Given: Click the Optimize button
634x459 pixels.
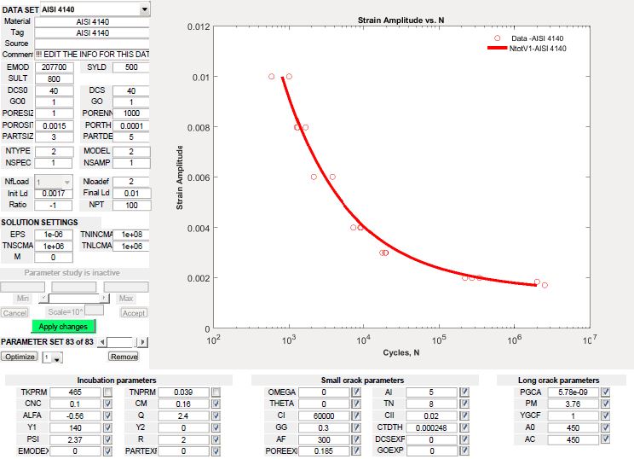Looking at the screenshot, I should point(19,357).
